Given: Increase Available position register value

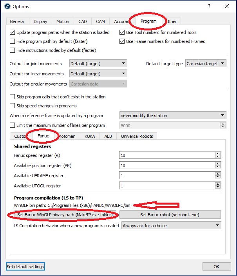Looking at the screenshot, I should coord(218,164).
